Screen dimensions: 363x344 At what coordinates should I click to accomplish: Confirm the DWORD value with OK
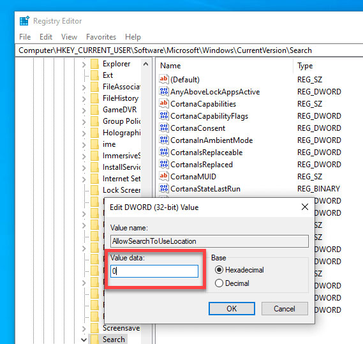[x=232, y=308]
